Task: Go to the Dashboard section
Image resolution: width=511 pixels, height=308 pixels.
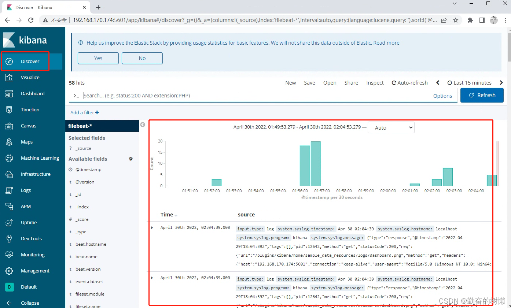Action: coord(32,93)
